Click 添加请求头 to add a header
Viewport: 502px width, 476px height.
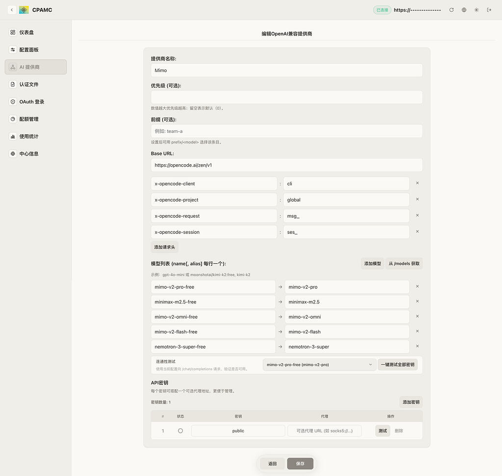(x=165, y=247)
